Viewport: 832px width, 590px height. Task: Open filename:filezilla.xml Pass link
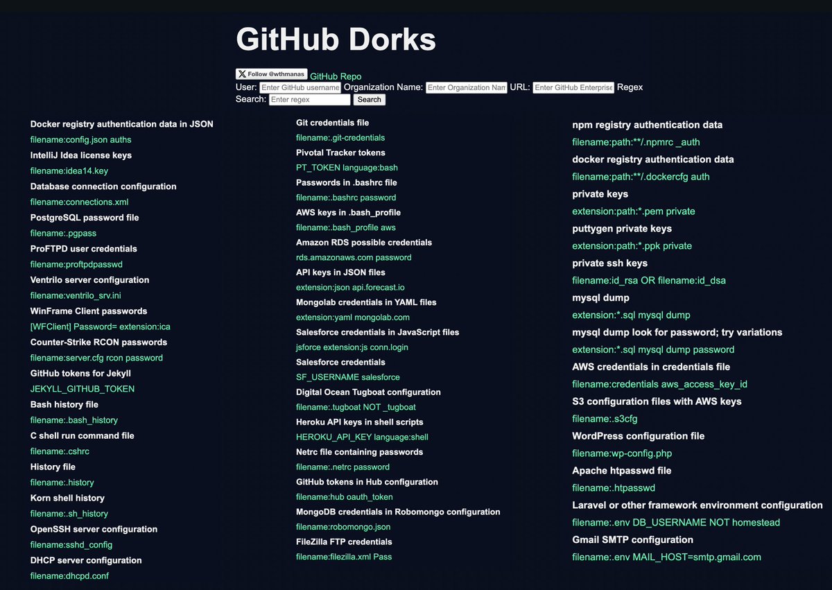[x=344, y=557]
